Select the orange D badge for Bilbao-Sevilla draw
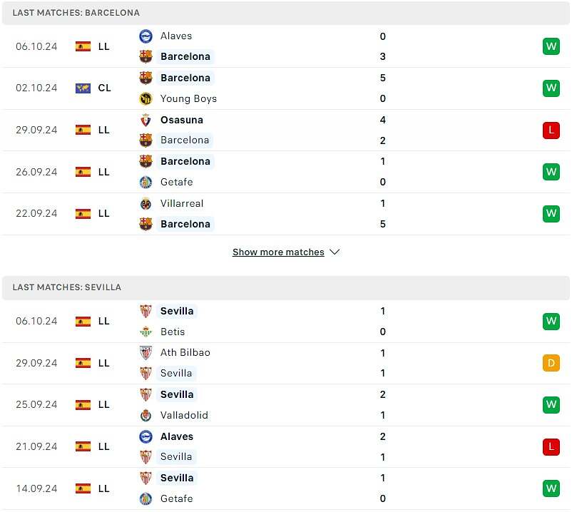Viewport: 572px width, 512px height. (551, 362)
